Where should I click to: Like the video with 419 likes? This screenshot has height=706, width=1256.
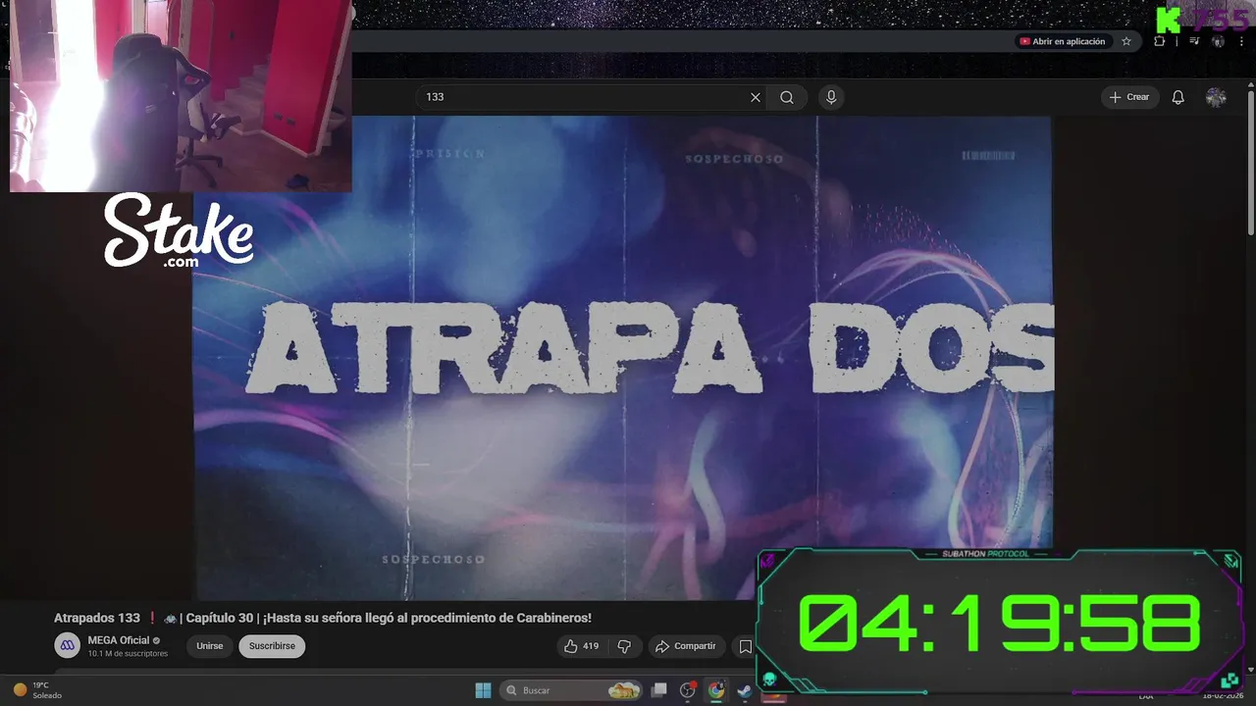click(x=581, y=646)
